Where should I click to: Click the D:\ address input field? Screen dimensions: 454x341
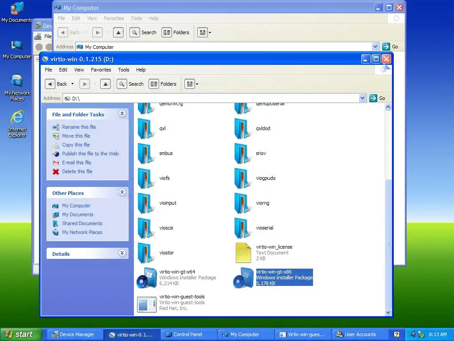click(x=211, y=98)
